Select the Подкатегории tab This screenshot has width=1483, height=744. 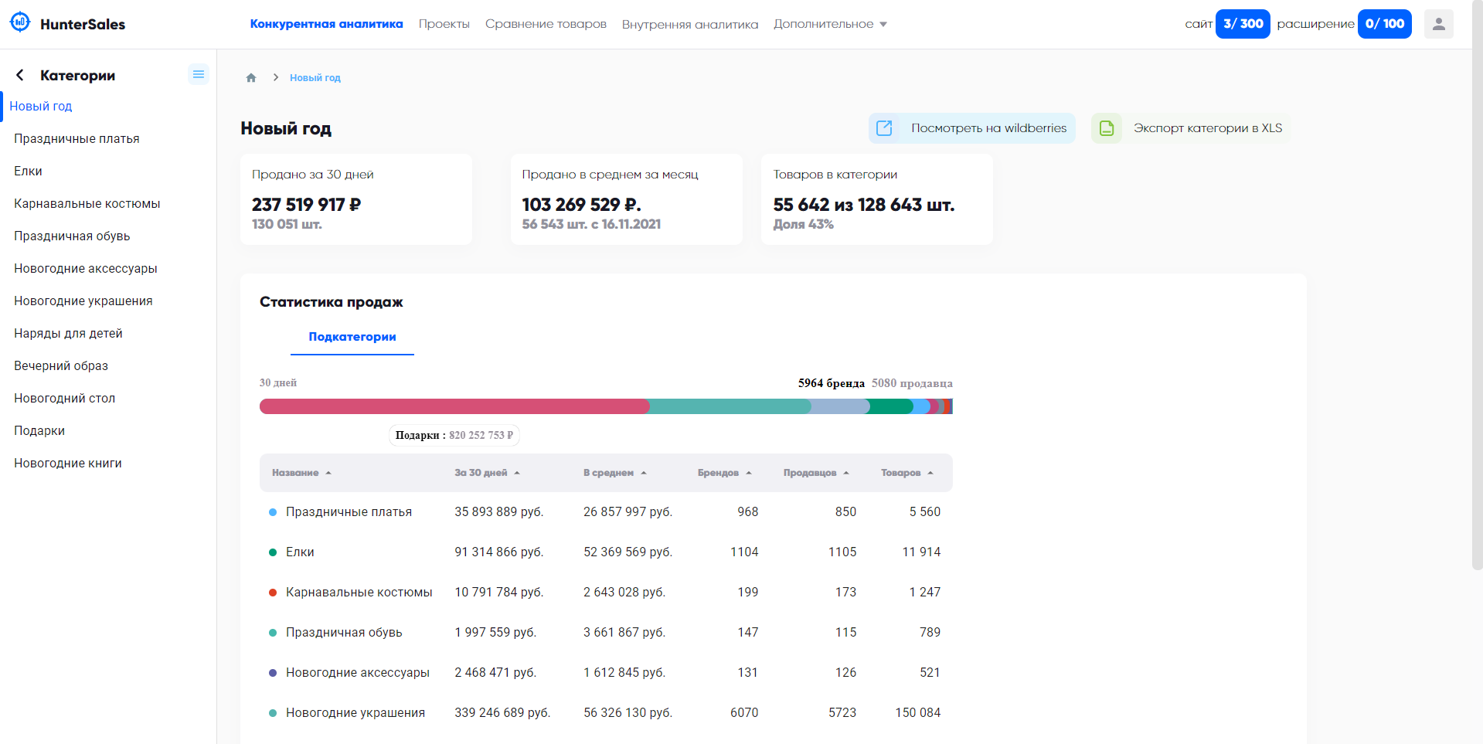[352, 337]
